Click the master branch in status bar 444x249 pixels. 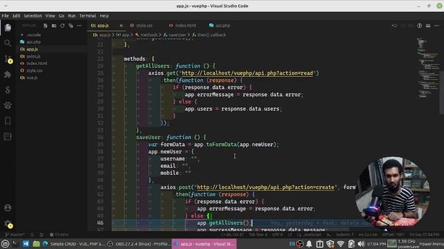click(15, 234)
